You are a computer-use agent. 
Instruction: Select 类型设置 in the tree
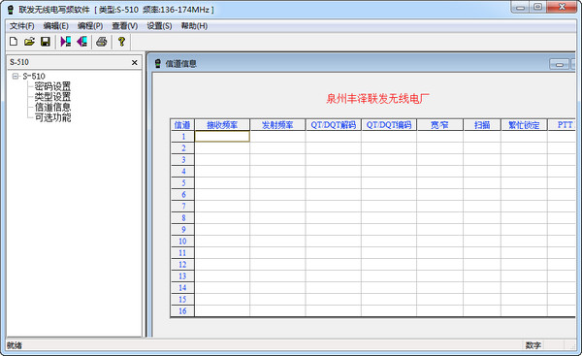pyautogui.click(x=52, y=97)
